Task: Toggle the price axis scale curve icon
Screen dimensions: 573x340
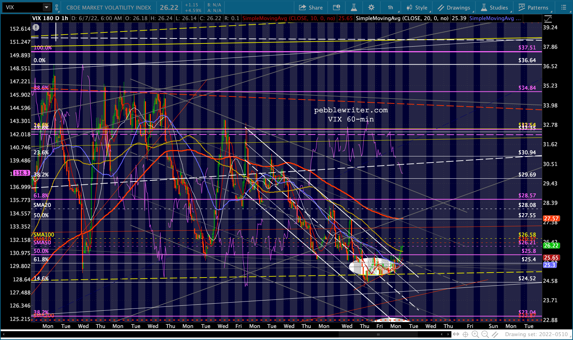Action: tap(548, 19)
